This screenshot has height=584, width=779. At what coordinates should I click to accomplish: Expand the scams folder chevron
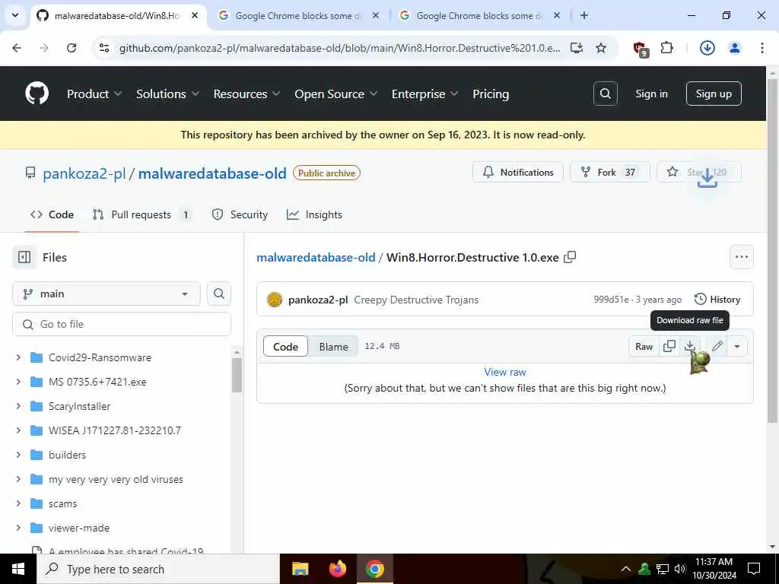pos(18,503)
